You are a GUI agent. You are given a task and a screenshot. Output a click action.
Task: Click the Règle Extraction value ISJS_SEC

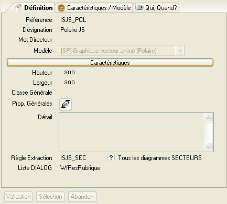pyautogui.click(x=73, y=158)
